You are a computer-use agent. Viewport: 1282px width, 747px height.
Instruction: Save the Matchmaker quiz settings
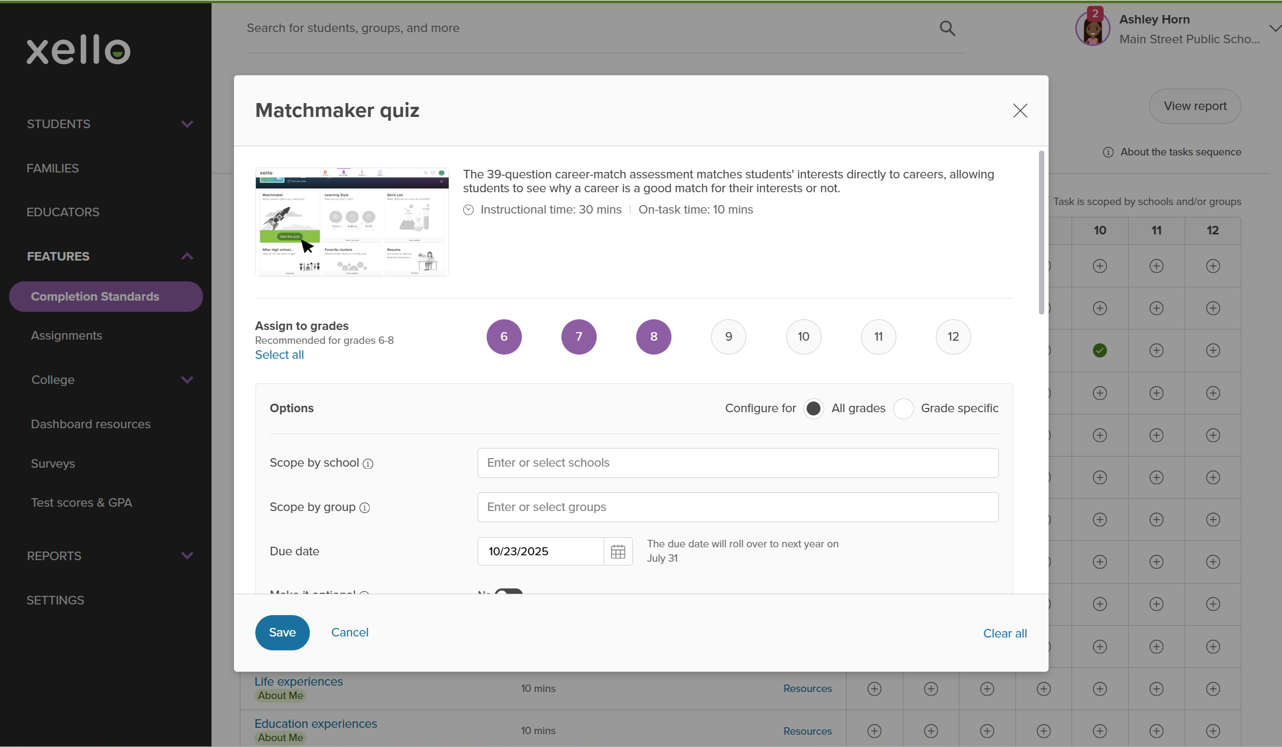[x=282, y=633]
